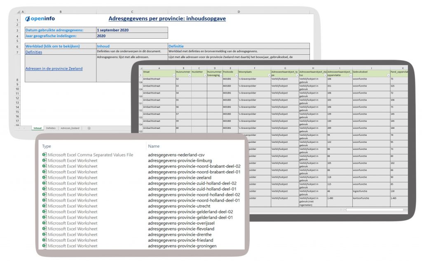Open the Straat column filter dropdown
This screenshot has width=422, height=263.
173,75
